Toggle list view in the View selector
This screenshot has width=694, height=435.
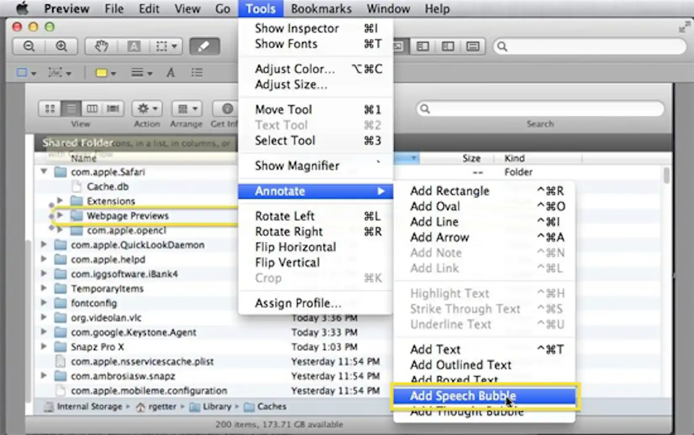pos(71,108)
